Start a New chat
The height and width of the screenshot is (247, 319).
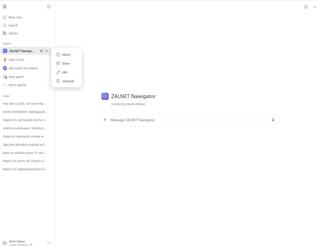coord(12,17)
